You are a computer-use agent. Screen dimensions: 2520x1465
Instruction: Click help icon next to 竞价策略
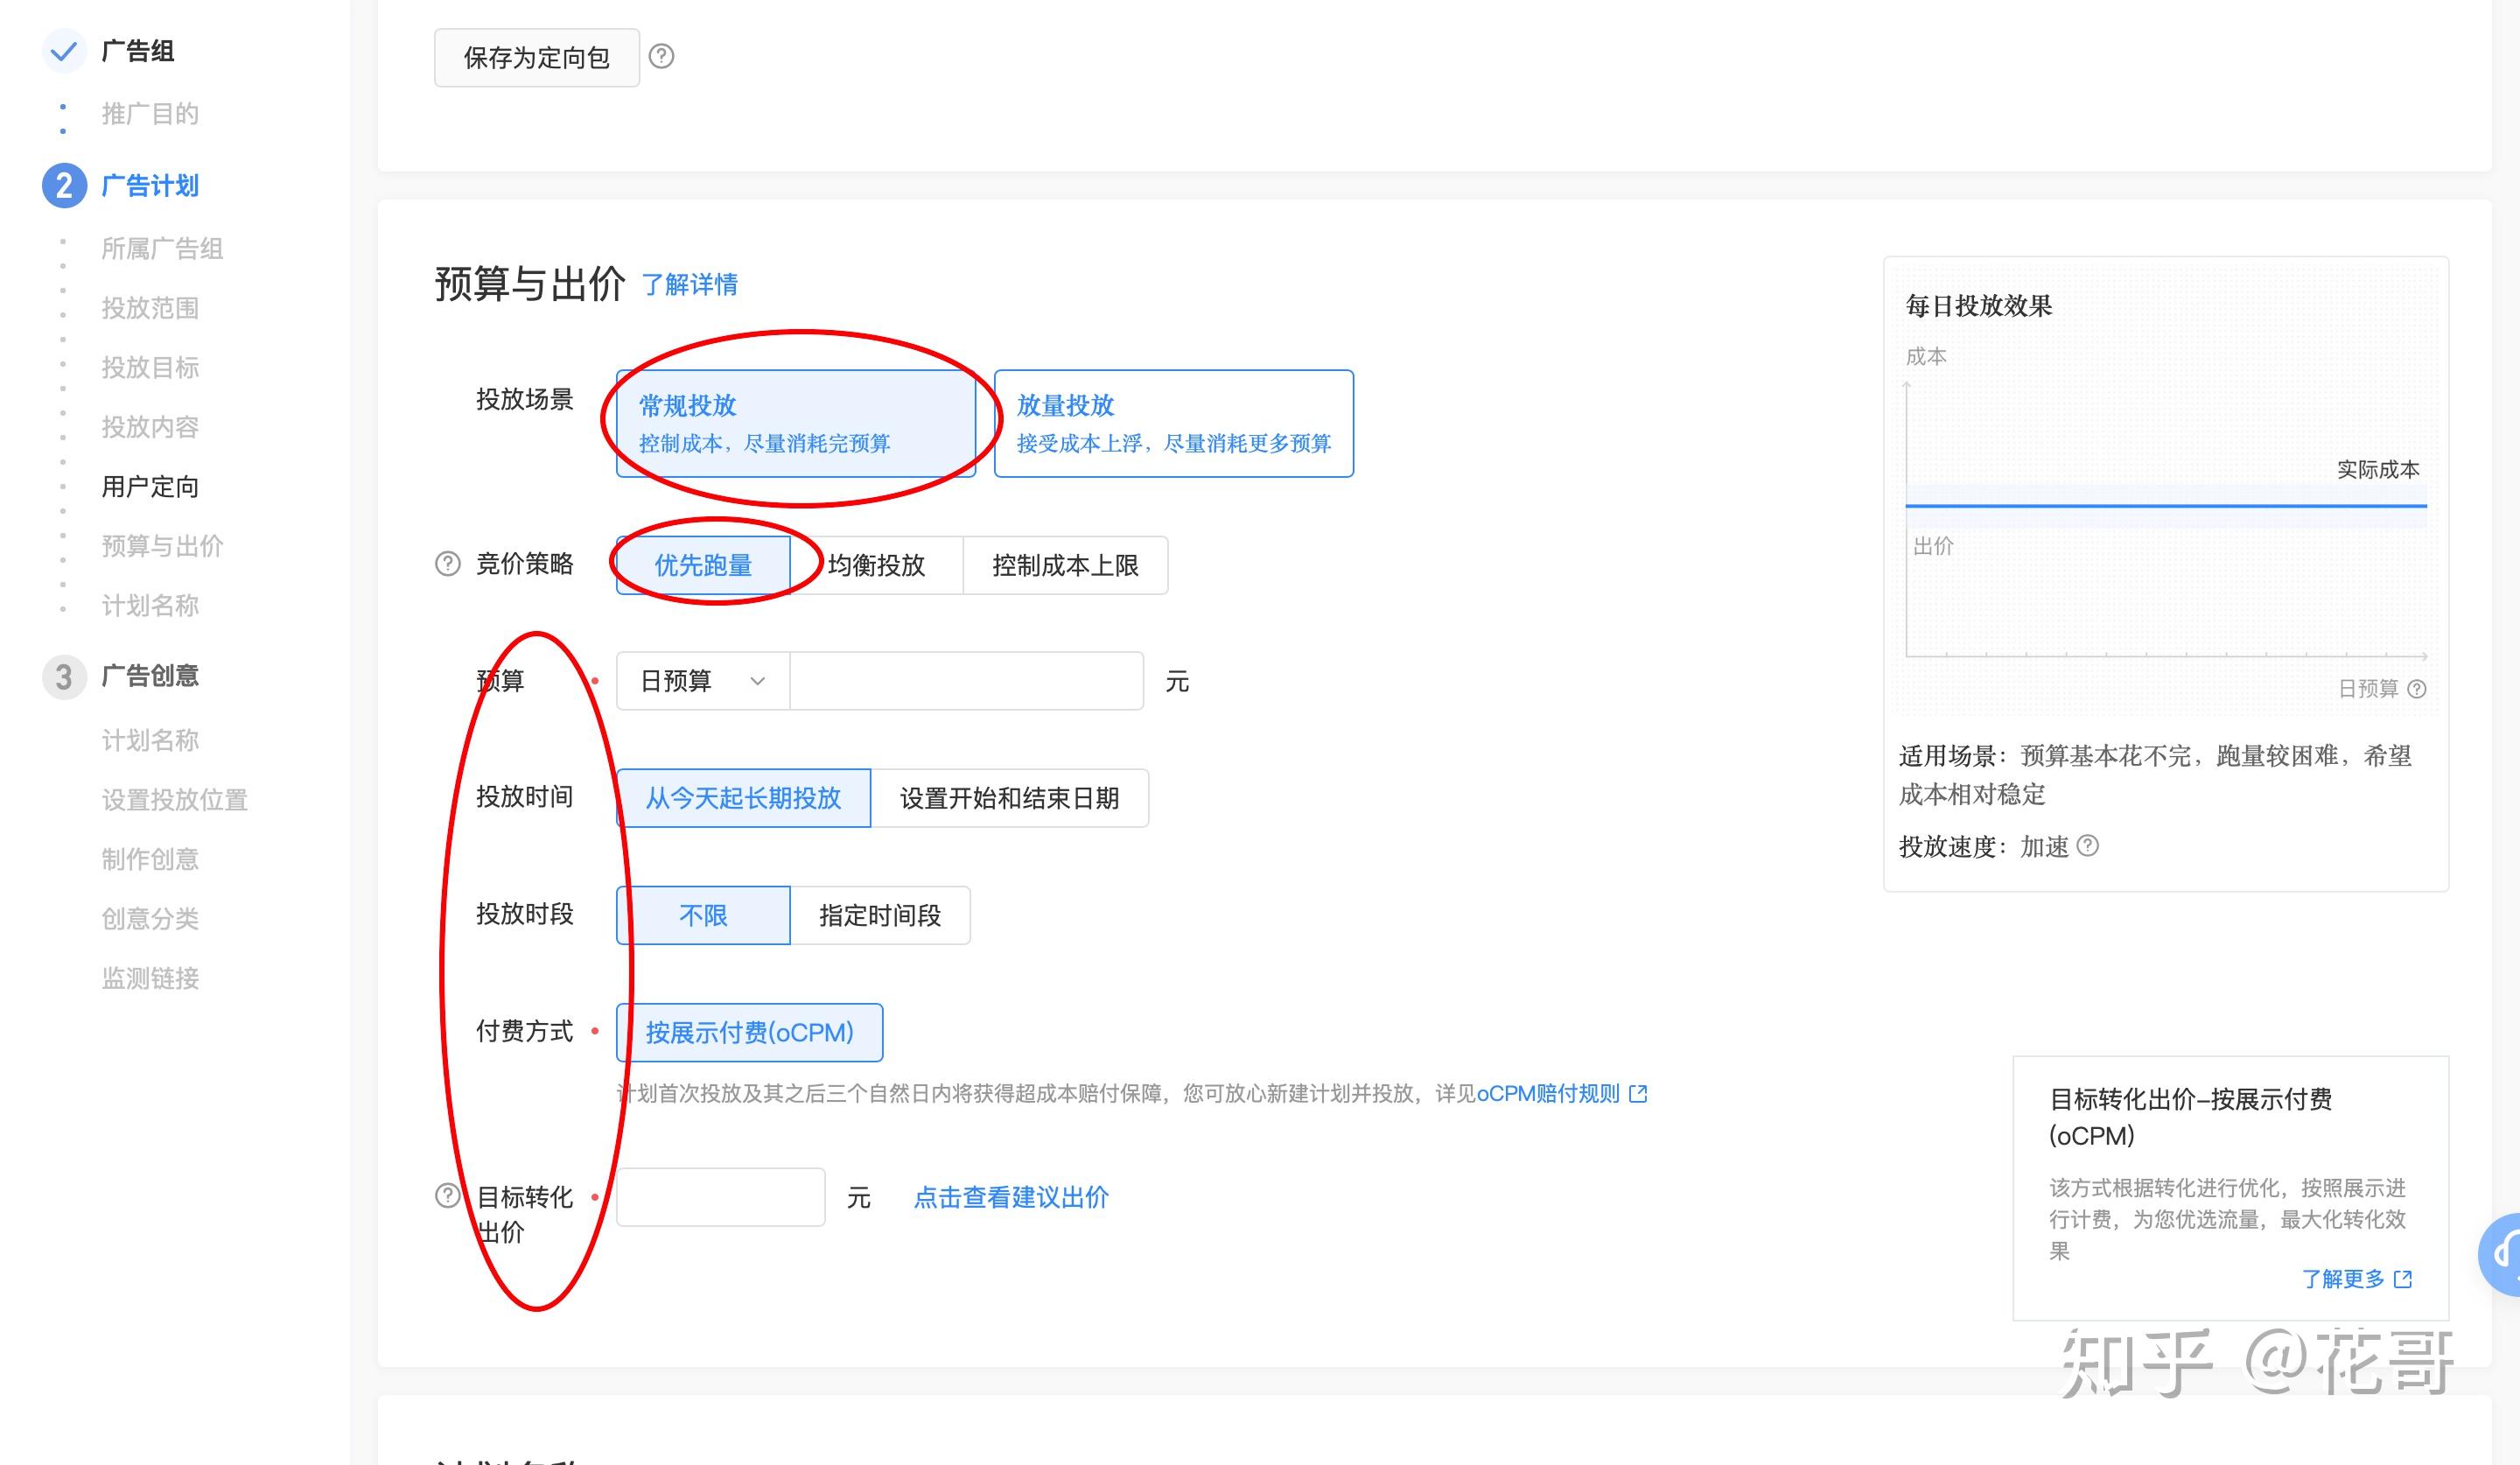448,564
